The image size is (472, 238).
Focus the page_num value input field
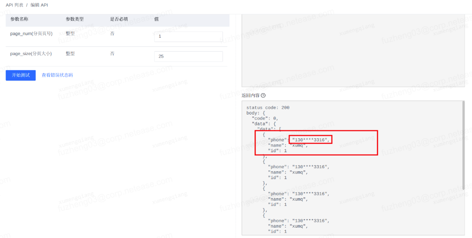(x=188, y=36)
